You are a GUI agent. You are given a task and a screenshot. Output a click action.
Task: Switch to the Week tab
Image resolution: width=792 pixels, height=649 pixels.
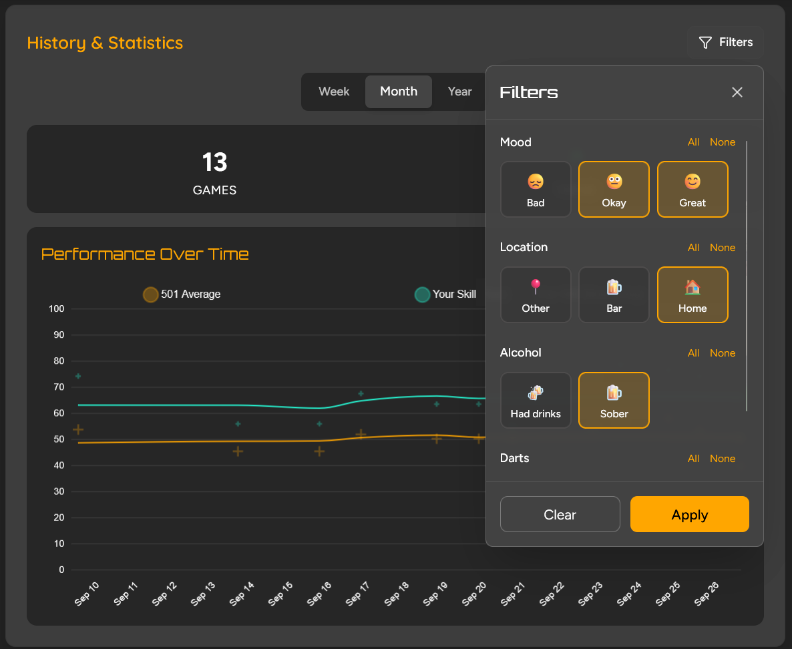click(x=334, y=91)
